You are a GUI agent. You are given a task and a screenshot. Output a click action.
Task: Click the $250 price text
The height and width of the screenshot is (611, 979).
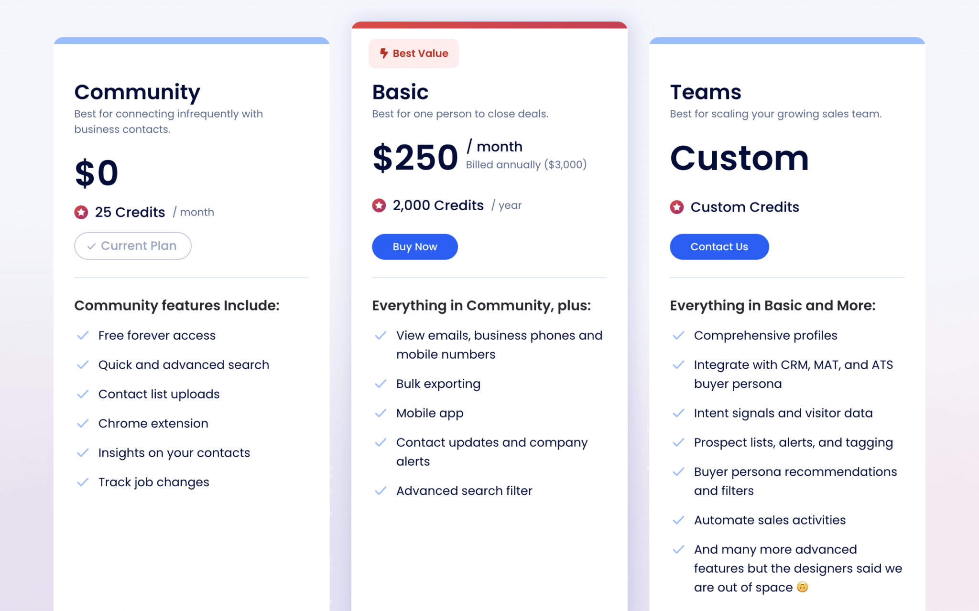click(x=415, y=157)
